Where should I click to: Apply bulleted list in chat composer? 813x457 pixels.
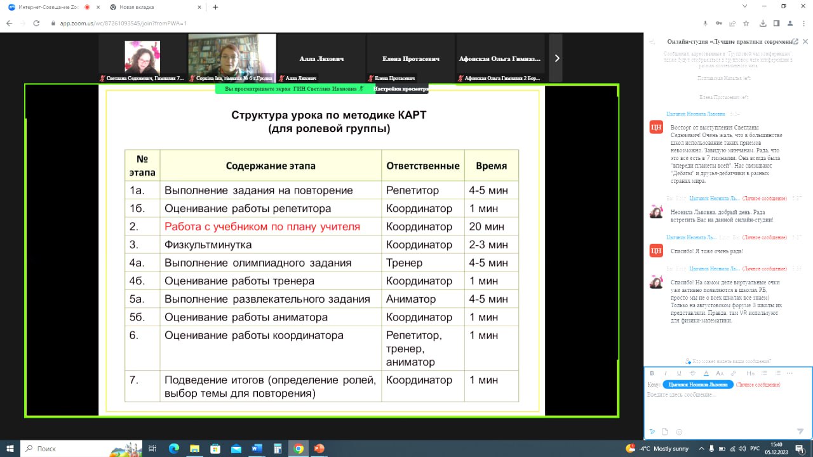(x=764, y=373)
